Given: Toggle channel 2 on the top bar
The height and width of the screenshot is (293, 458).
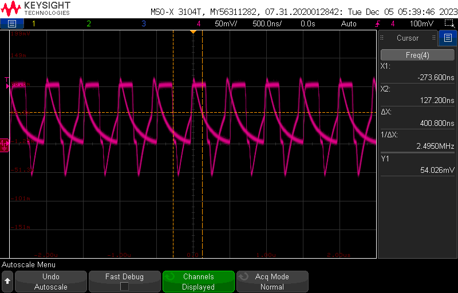Looking at the screenshot, I should [88, 23].
